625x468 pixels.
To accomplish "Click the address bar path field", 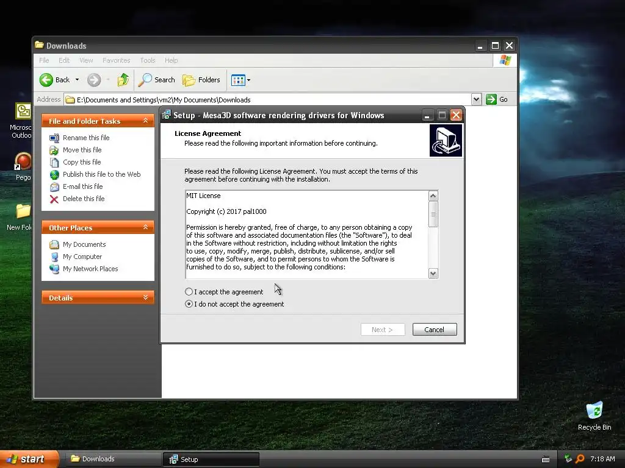I will point(267,99).
